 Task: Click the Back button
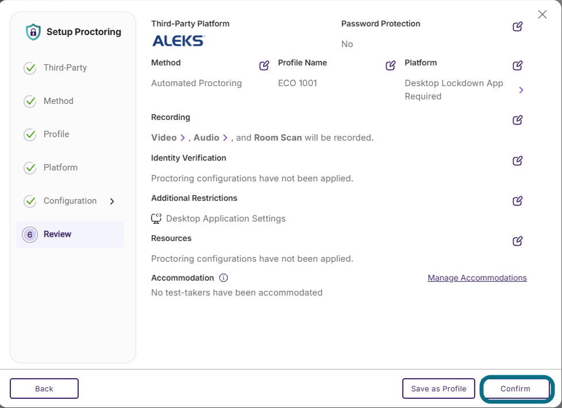coord(44,388)
